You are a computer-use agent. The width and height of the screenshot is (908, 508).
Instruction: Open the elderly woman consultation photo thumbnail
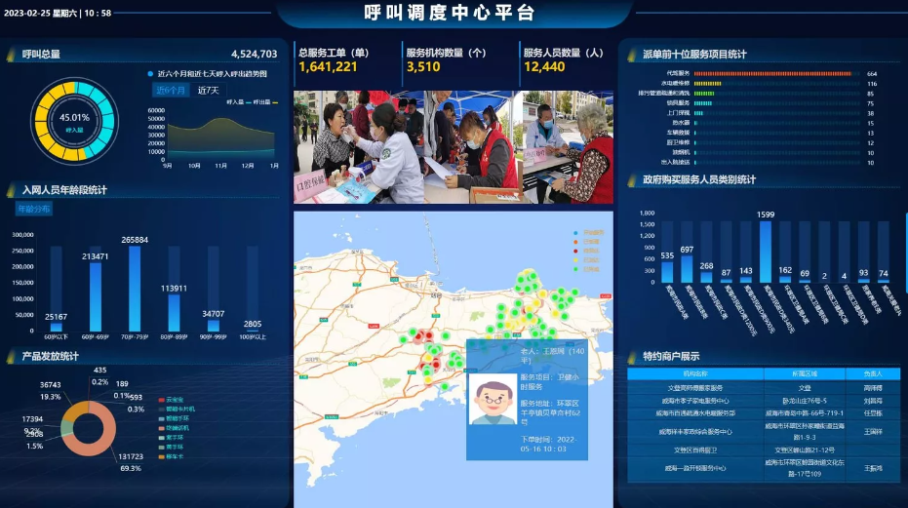tap(568, 146)
